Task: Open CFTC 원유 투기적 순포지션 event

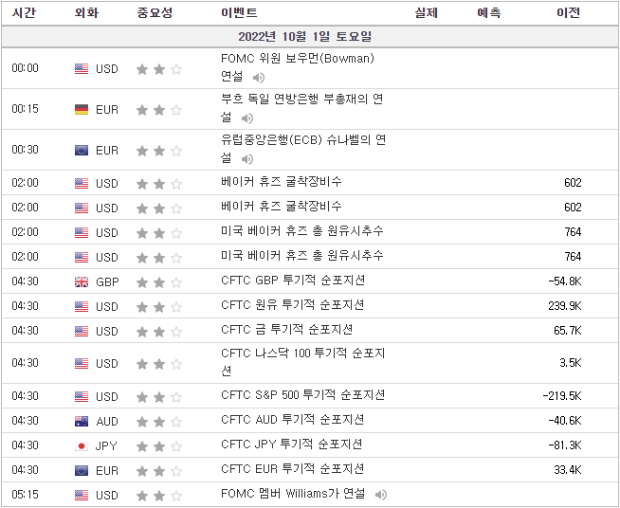Action: 293,305
